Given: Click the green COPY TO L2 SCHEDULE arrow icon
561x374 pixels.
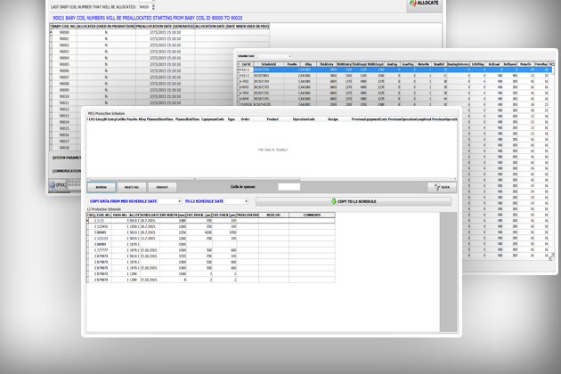Looking at the screenshot, I should (334, 202).
